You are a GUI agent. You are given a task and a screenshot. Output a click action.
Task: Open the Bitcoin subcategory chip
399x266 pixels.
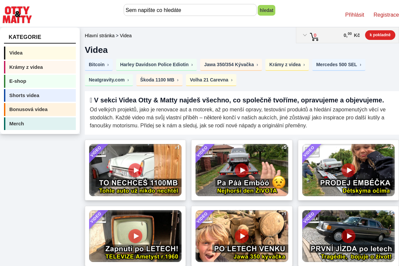(99, 65)
